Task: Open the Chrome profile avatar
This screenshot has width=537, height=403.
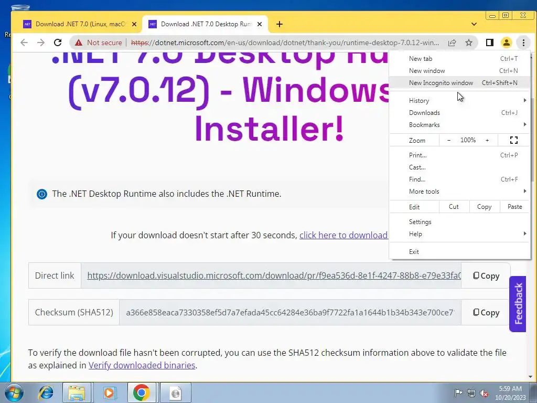Action: coord(506,43)
